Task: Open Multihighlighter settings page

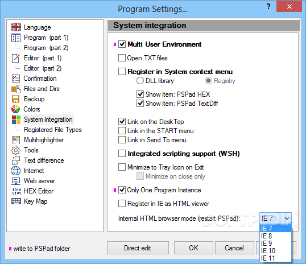Action: pyautogui.click(x=44, y=140)
